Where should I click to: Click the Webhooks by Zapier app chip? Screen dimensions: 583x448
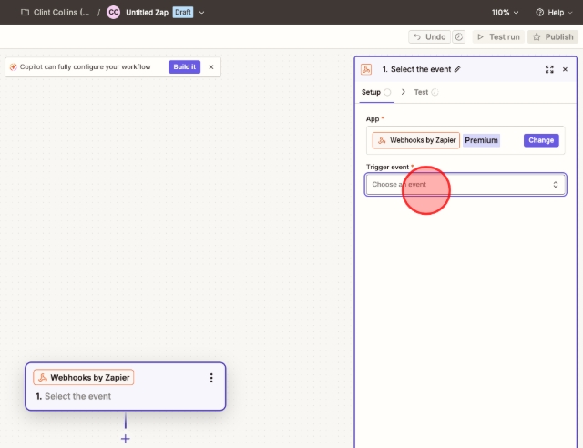click(415, 140)
